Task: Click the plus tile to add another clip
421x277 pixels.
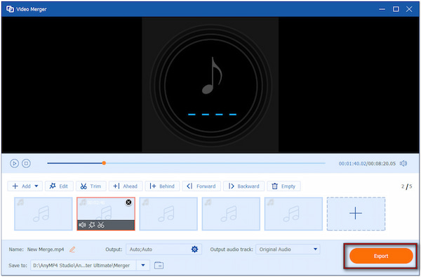Action: (x=356, y=214)
